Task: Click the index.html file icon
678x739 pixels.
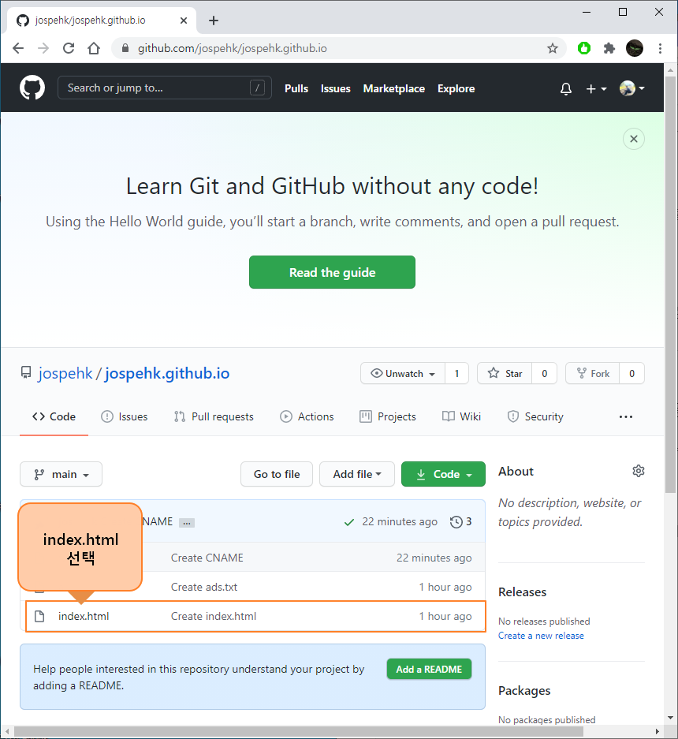Action: coord(39,616)
